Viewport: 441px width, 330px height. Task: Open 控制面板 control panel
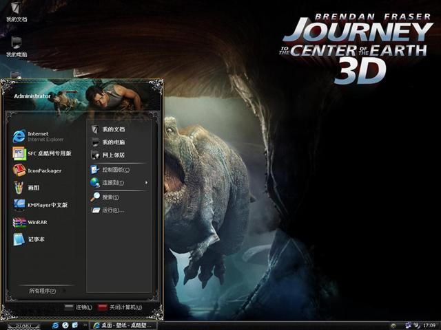coord(114,170)
